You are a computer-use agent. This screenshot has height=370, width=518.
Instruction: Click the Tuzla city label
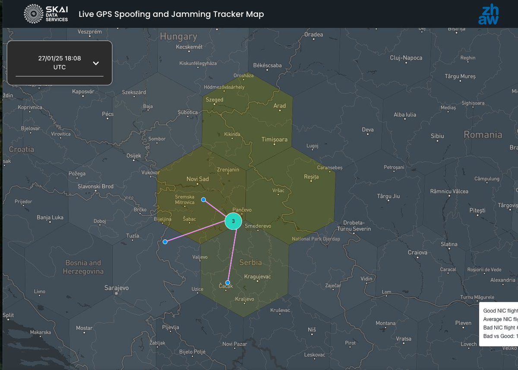[133, 236]
